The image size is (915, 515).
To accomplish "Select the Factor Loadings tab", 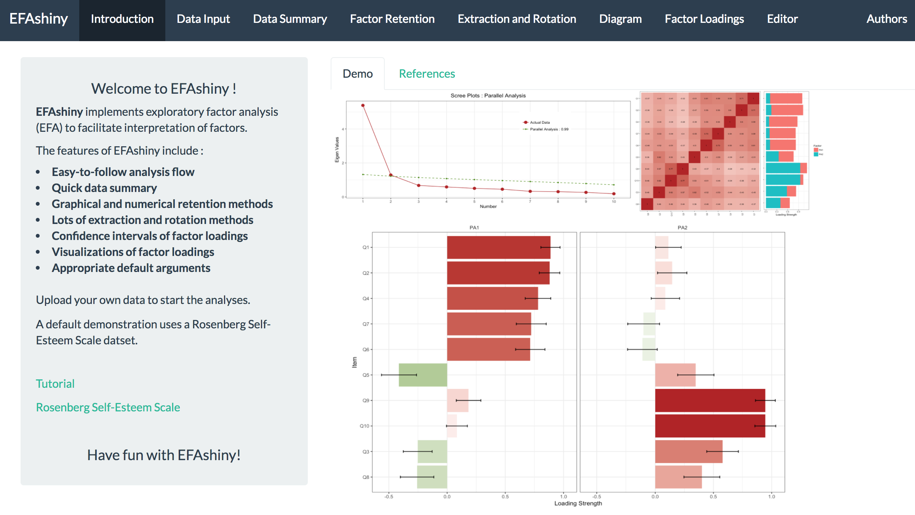I will [704, 19].
